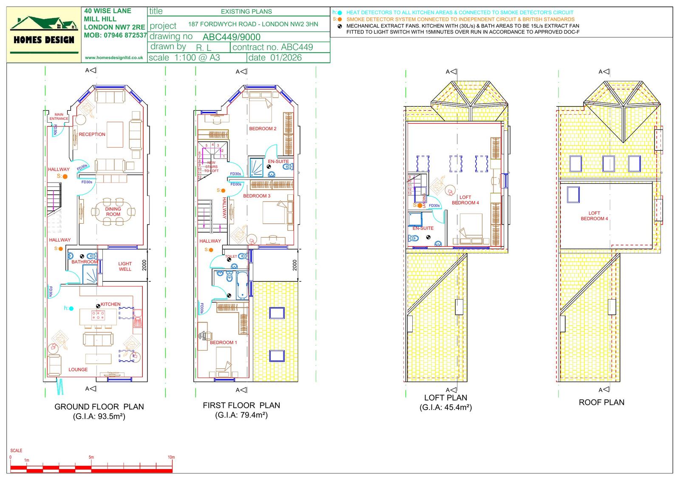Select the heat detector symbol in the kitchen
Viewport: 680px width, 480px height.
[71, 309]
